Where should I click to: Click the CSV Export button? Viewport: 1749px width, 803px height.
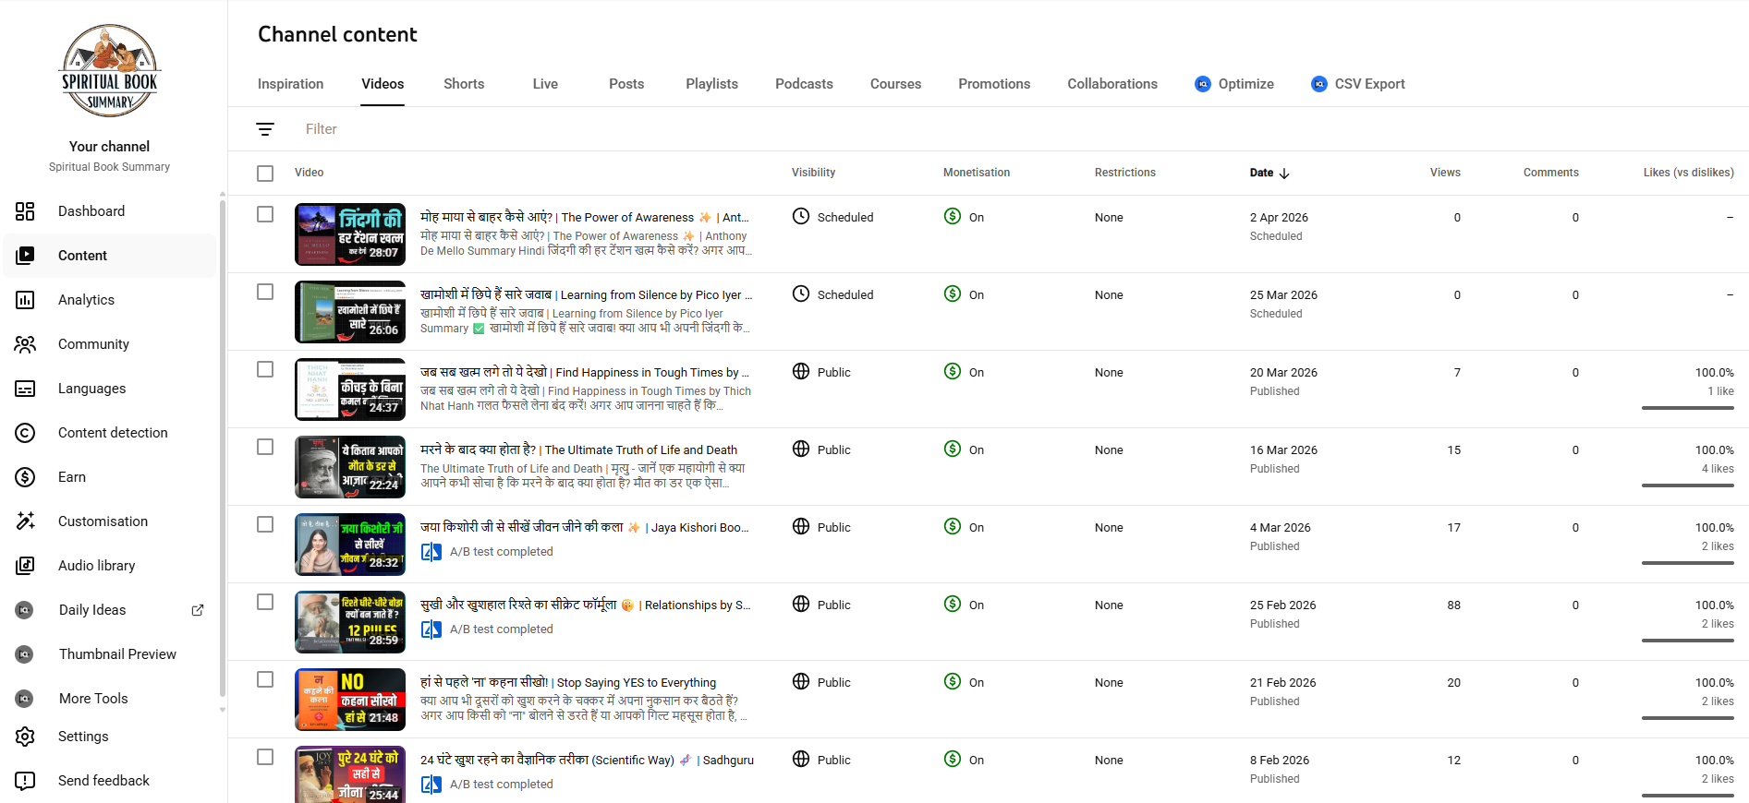[x=1357, y=84]
